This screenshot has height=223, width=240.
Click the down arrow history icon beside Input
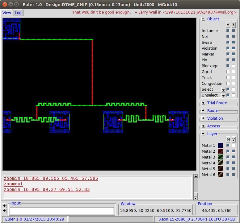[4, 206]
